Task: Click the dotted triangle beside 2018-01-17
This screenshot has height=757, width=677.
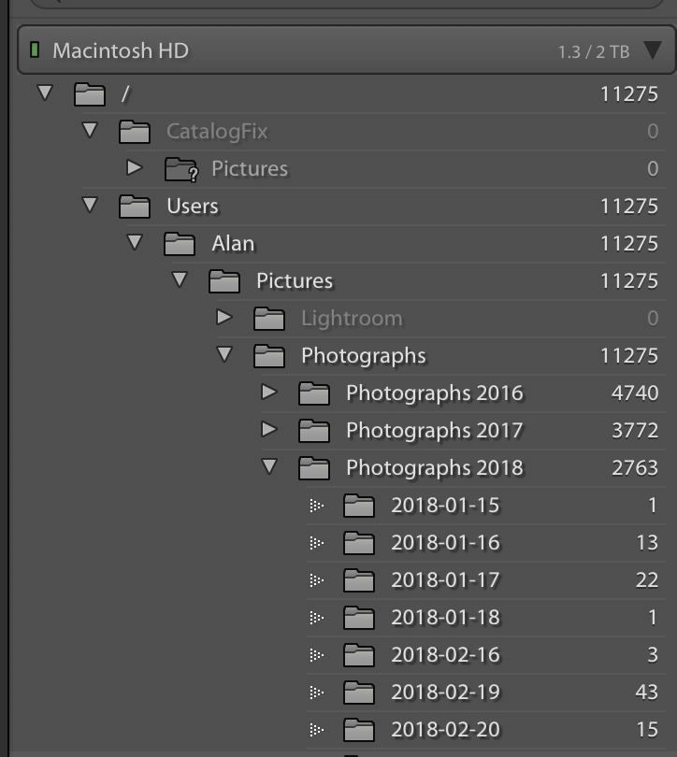Action: coord(317,580)
